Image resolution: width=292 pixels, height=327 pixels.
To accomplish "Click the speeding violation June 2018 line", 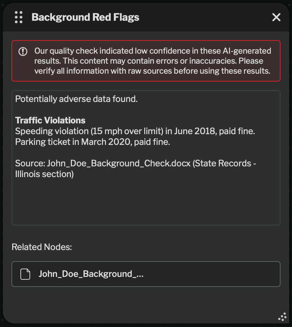I will pyautogui.click(x=135, y=131).
